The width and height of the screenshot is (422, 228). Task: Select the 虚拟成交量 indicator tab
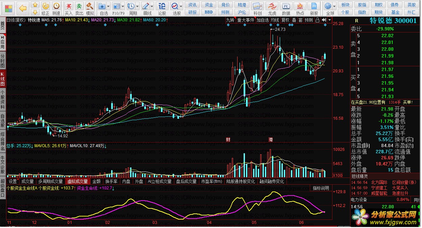pos(77,181)
